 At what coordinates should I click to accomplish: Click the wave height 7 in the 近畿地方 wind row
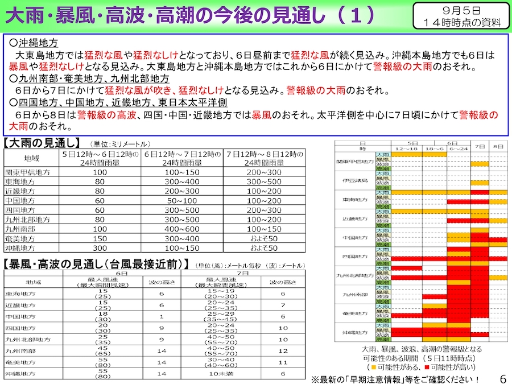click(283, 305)
